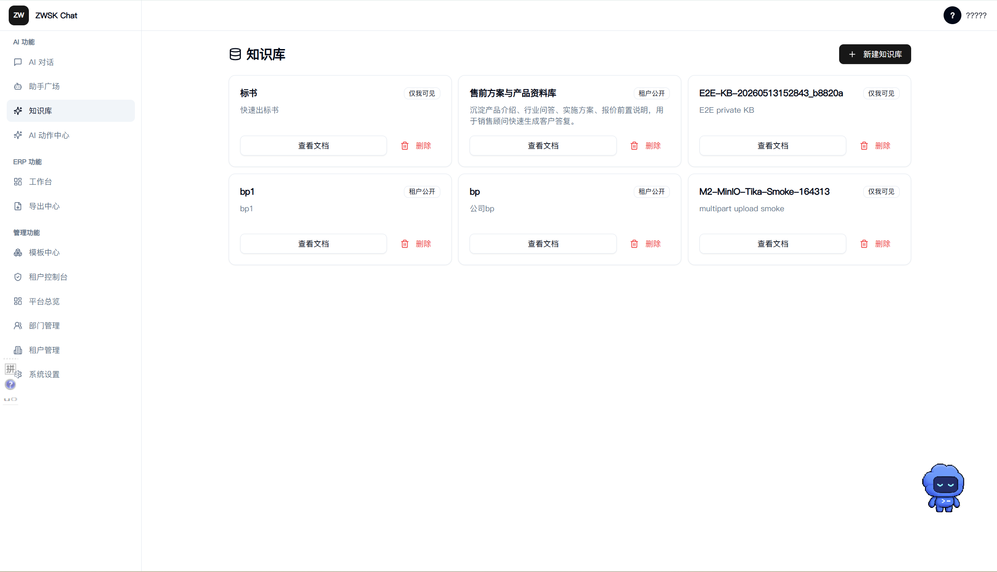This screenshot has width=997, height=572.
Task: View documents of E2E-KB-20260513152843_b8820a
Action: point(773,146)
